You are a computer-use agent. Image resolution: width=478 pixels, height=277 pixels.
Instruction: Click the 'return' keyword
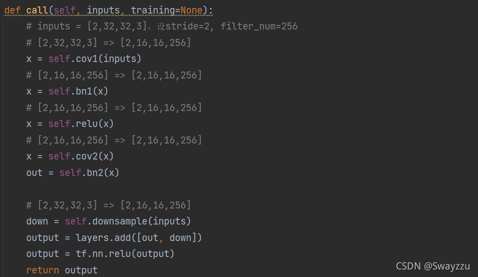click(x=43, y=270)
